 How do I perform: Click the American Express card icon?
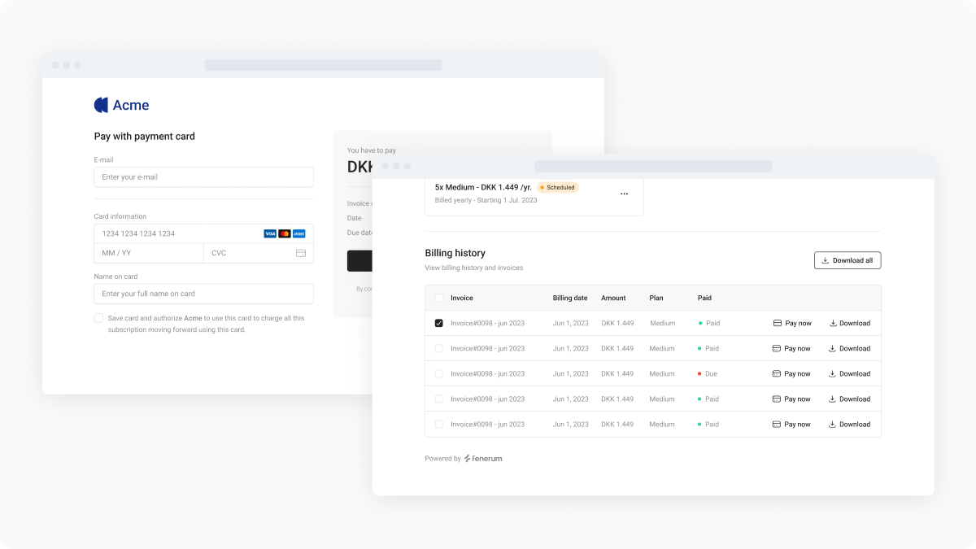pos(298,233)
